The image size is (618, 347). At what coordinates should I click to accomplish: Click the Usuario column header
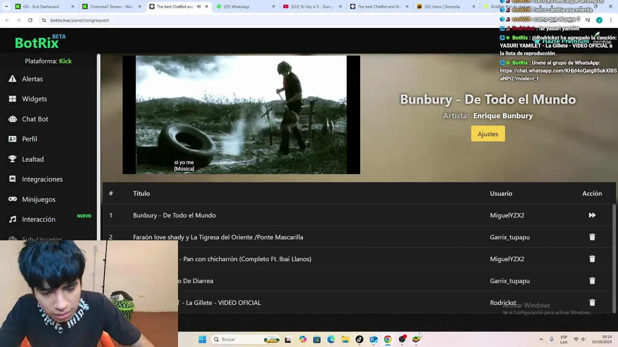pyautogui.click(x=501, y=193)
